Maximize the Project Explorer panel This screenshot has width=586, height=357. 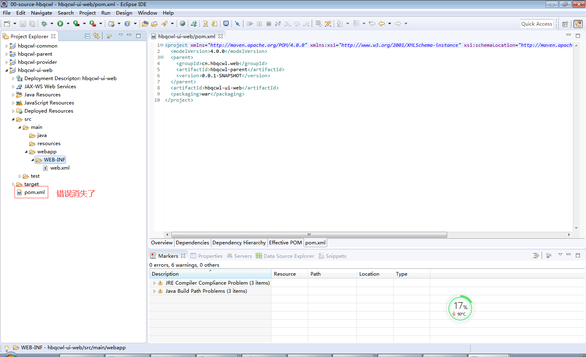tap(138, 36)
